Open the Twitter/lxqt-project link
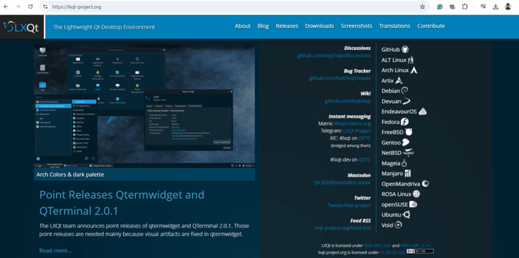 point(349,205)
